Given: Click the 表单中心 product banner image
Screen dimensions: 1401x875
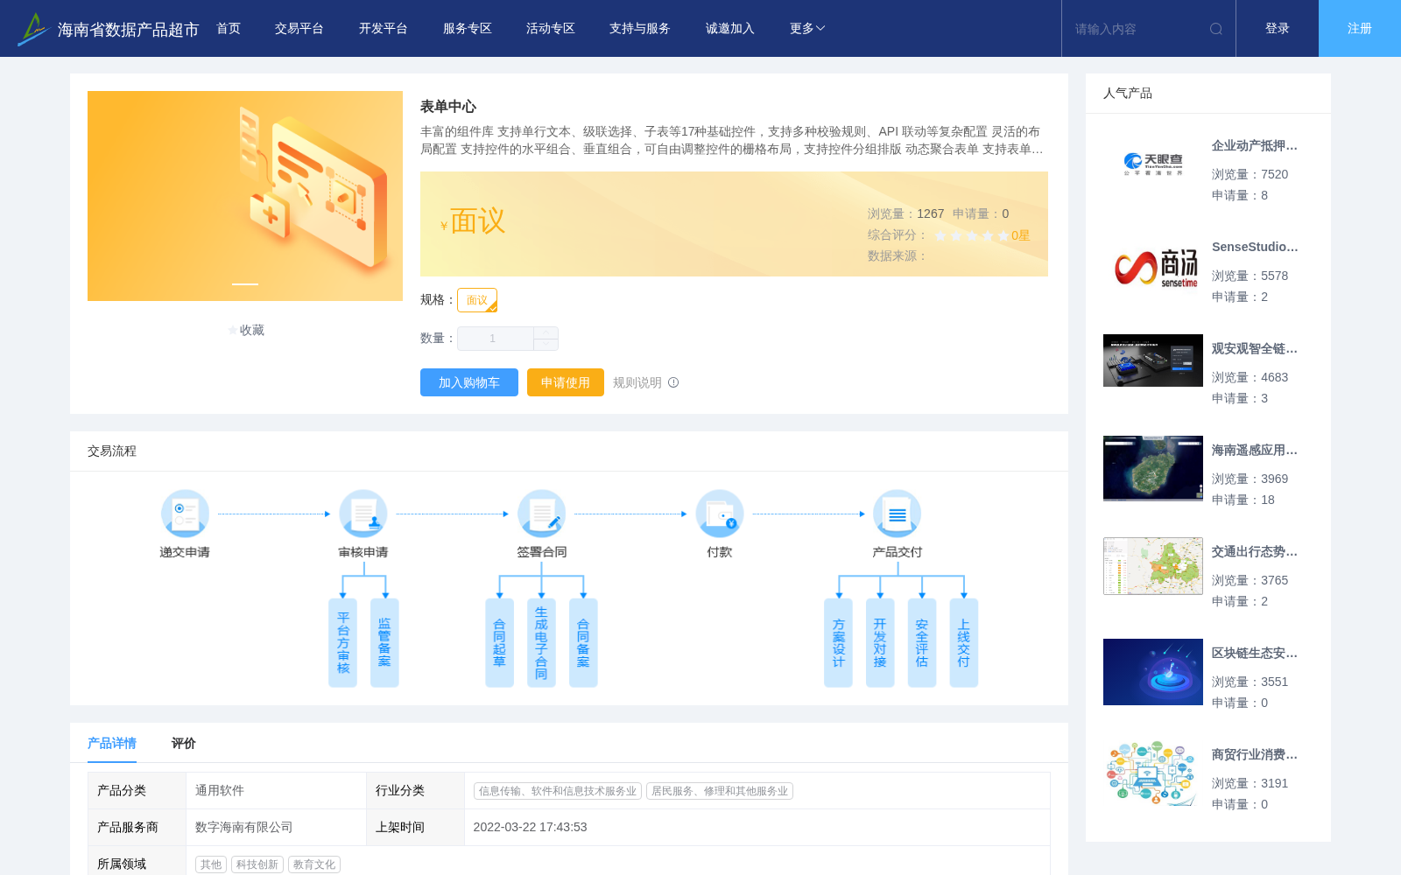Looking at the screenshot, I should pos(245,196).
